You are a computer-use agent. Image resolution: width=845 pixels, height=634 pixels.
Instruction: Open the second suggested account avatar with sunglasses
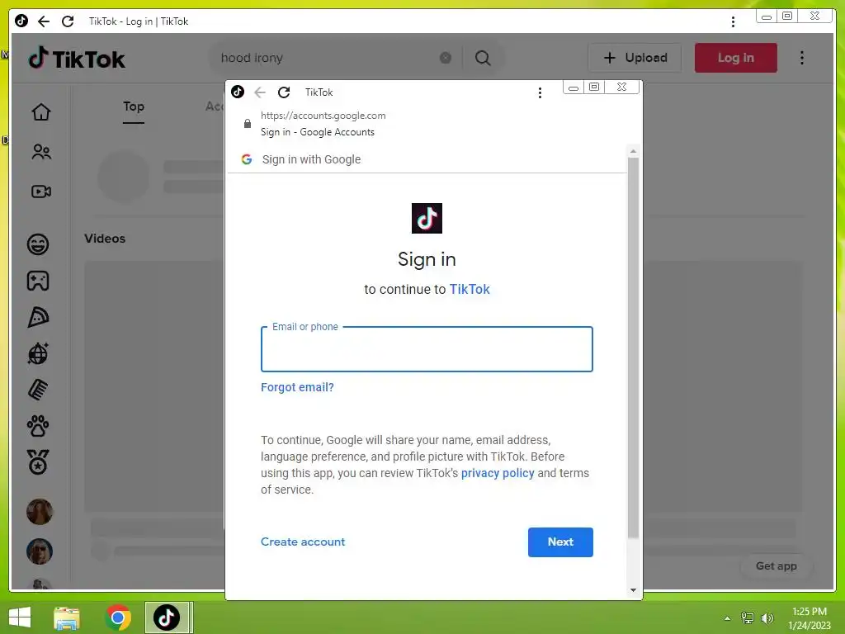[x=40, y=551]
